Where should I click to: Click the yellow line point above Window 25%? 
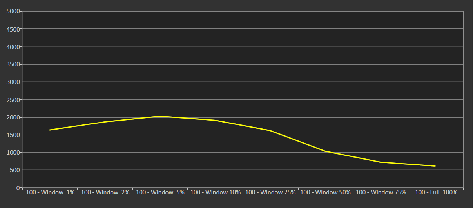click(x=270, y=131)
